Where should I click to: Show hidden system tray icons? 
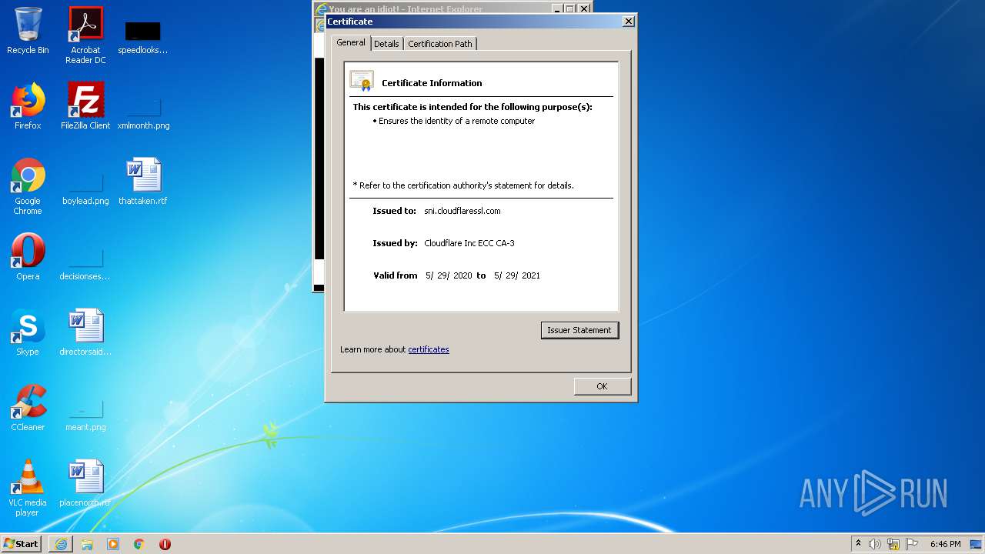[858, 543]
